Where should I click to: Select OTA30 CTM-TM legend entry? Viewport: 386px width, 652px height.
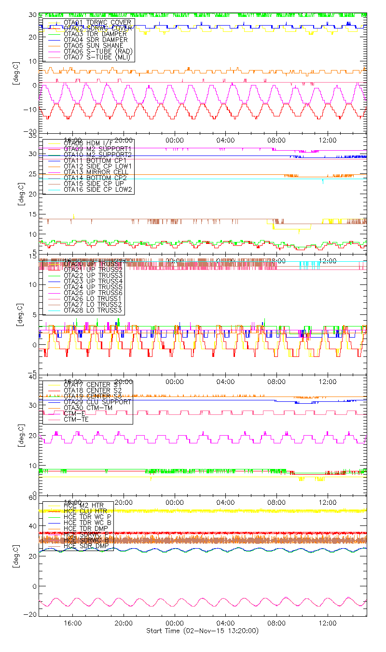(x=88, y=408)
